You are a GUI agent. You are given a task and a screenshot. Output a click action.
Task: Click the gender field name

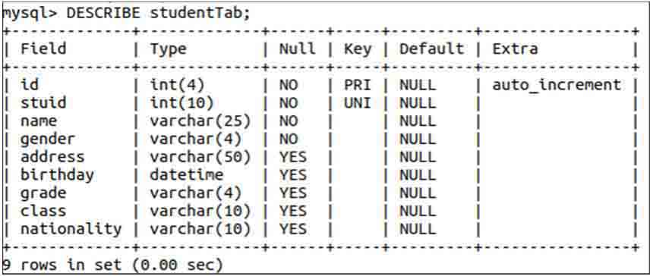tap(48, 140)
